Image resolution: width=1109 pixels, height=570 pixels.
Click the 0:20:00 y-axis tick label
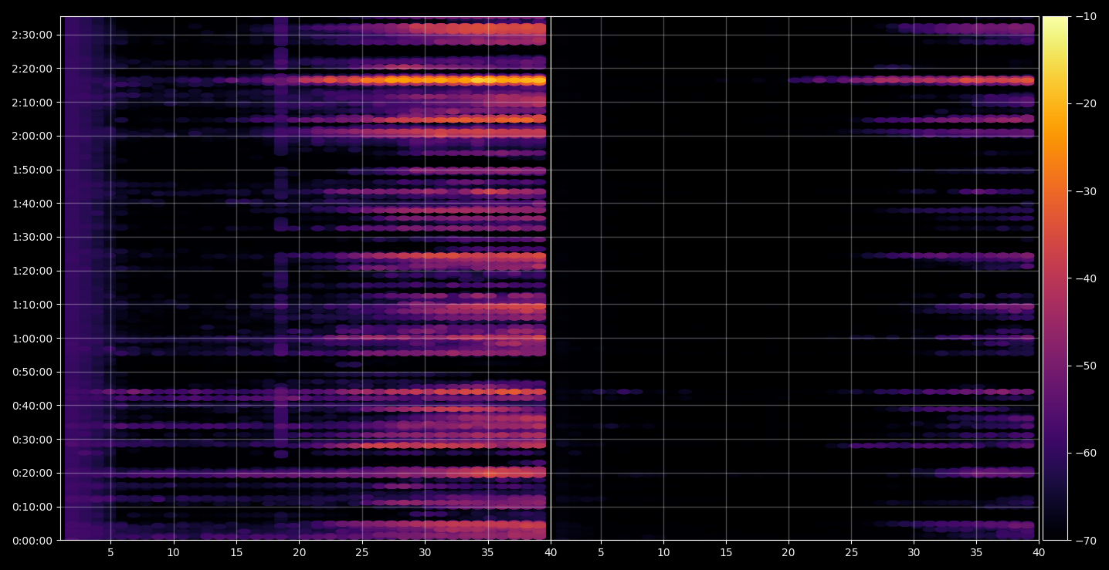(32, 474)
